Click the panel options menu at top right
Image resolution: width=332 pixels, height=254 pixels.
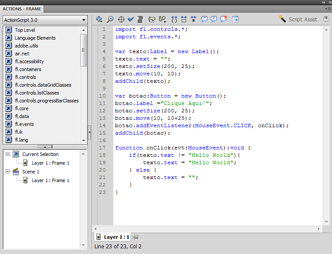[328, 9]
